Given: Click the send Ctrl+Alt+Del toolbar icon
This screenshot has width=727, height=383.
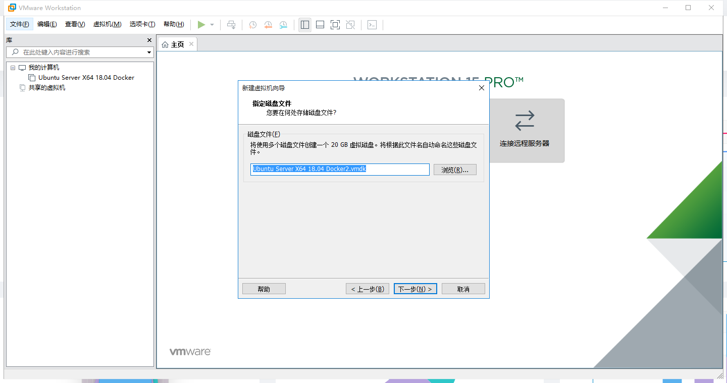Looking at the screenshot, I should click(231, 25).
